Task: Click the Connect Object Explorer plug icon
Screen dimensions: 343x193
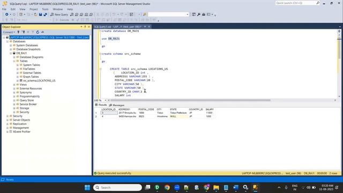Action: pyautogui.click(x=19, y=32)
